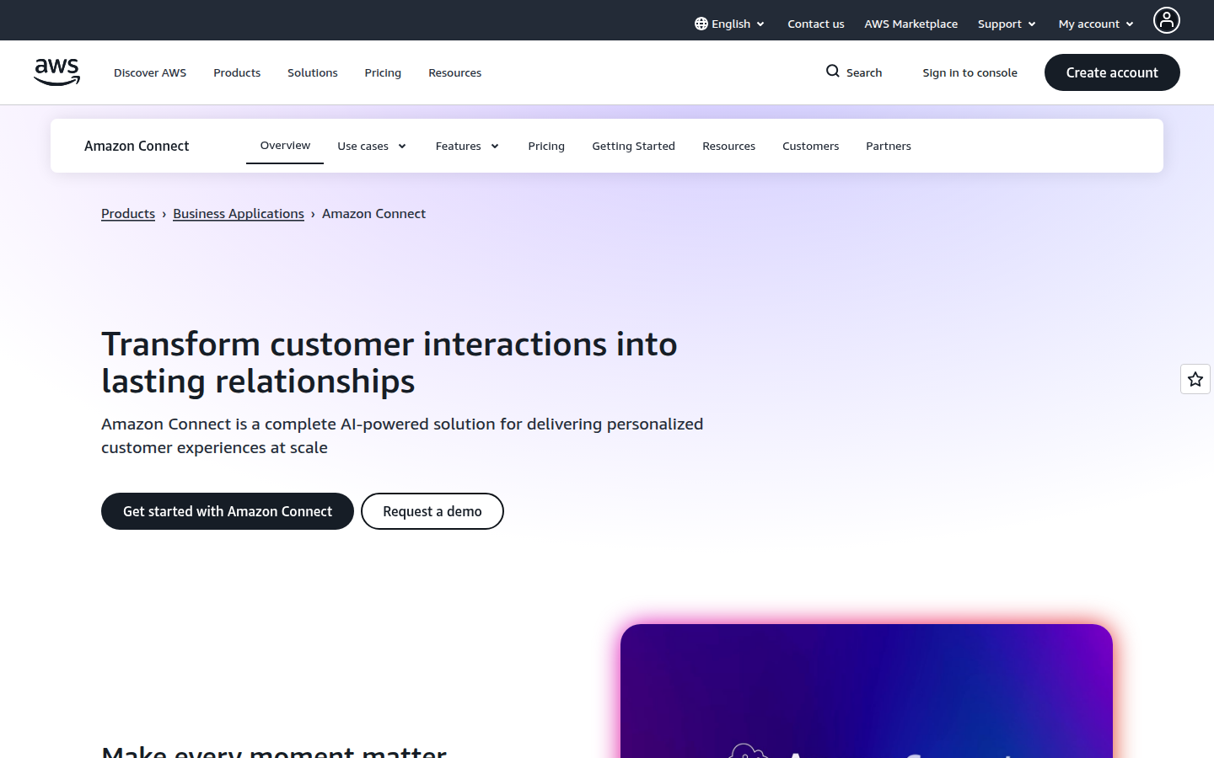The image size is (1214, 758).
Task: Open the user profile icon
Action: coord(1166,20)
